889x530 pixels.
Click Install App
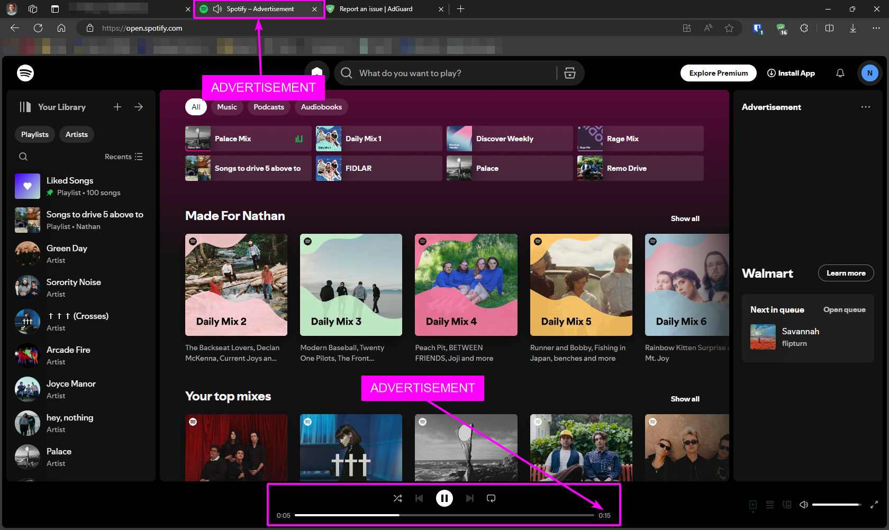[x=791, y=73]
